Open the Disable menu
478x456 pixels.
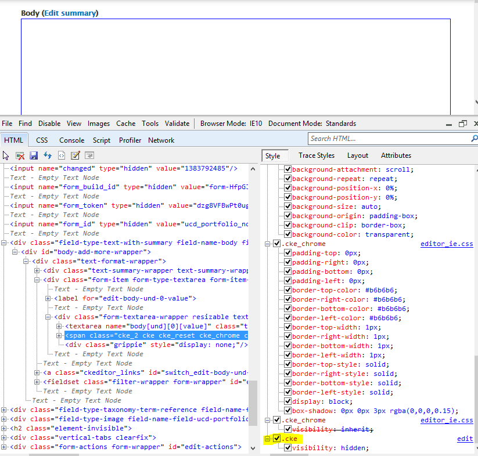pyautogui.click(x=49, y=124)
